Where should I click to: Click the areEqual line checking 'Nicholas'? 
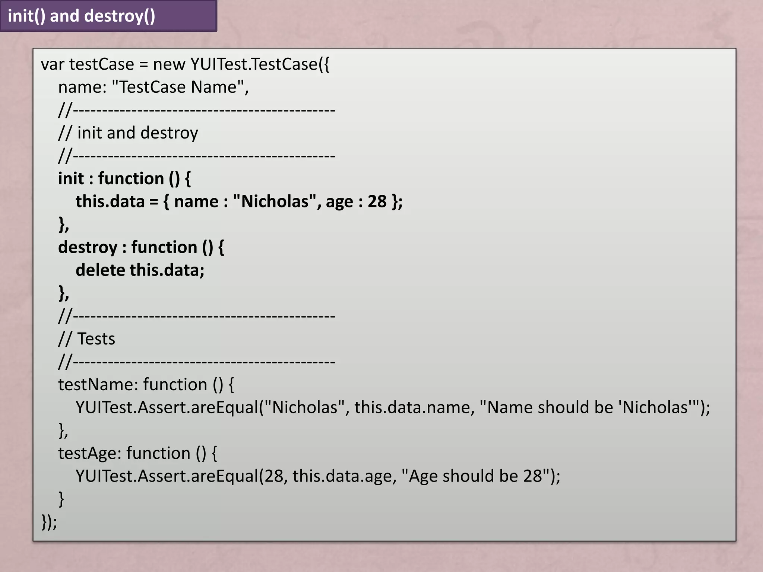click(393, 407)
